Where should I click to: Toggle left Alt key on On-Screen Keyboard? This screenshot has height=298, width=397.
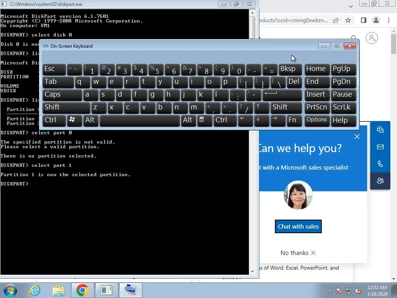(x=91, y=121)
